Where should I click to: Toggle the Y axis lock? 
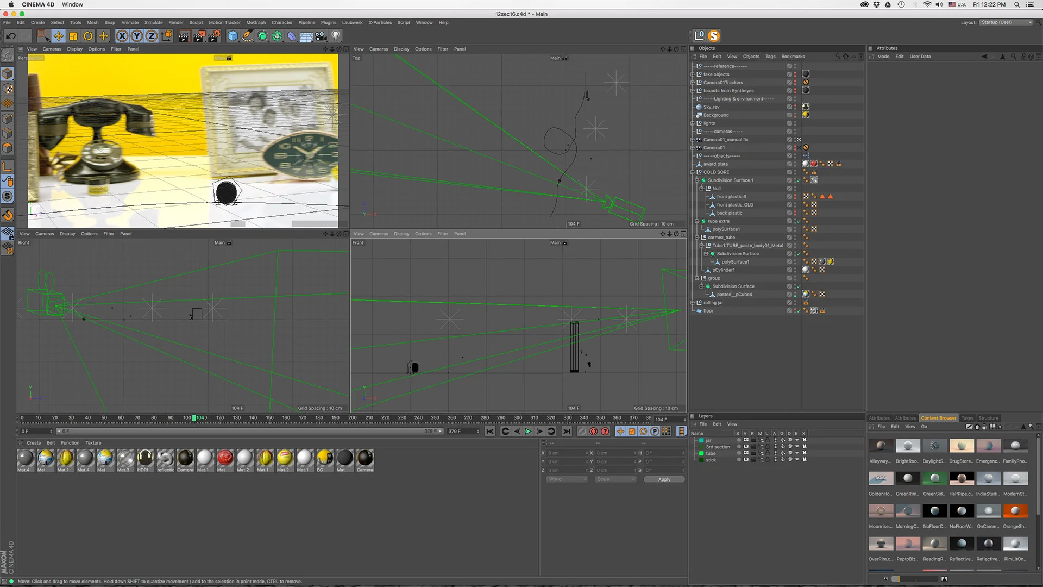tap(137, 36)
